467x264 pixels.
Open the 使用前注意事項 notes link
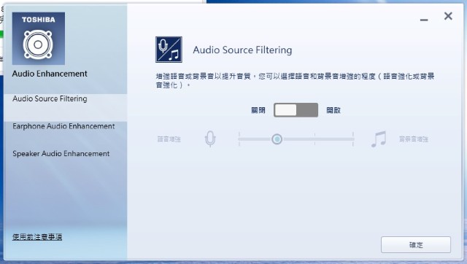pyautogui.click(x=37, y=237)
